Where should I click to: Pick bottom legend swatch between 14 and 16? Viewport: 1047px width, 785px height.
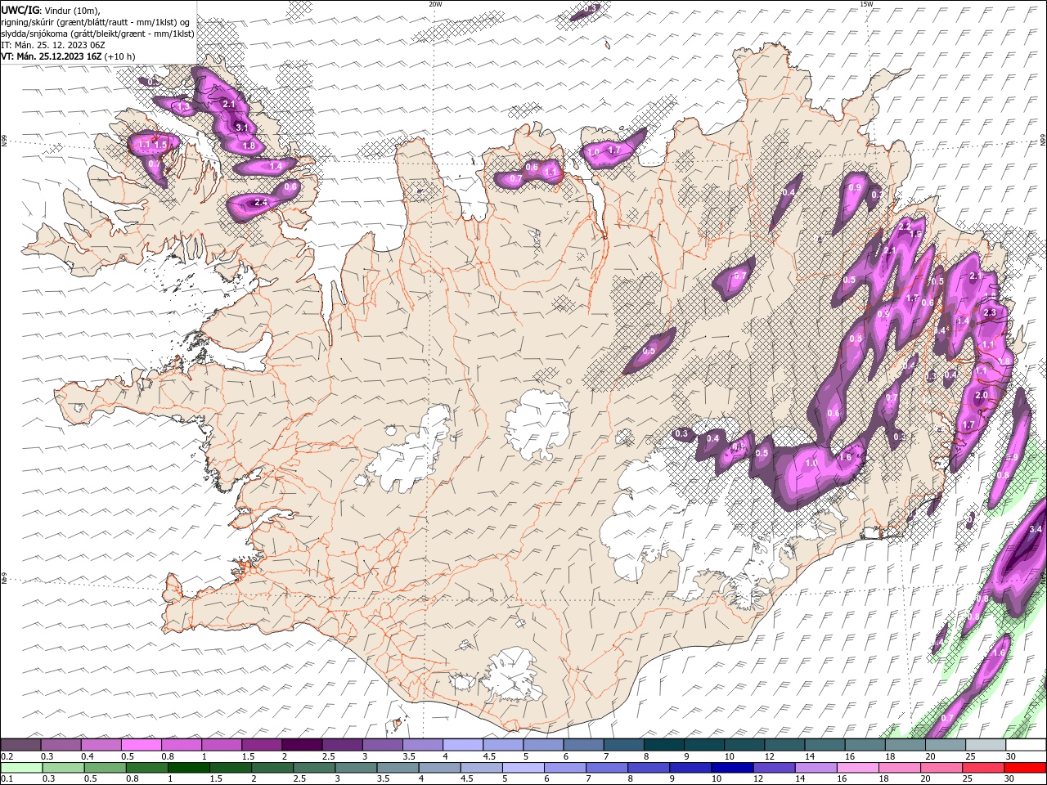point(817,768)
